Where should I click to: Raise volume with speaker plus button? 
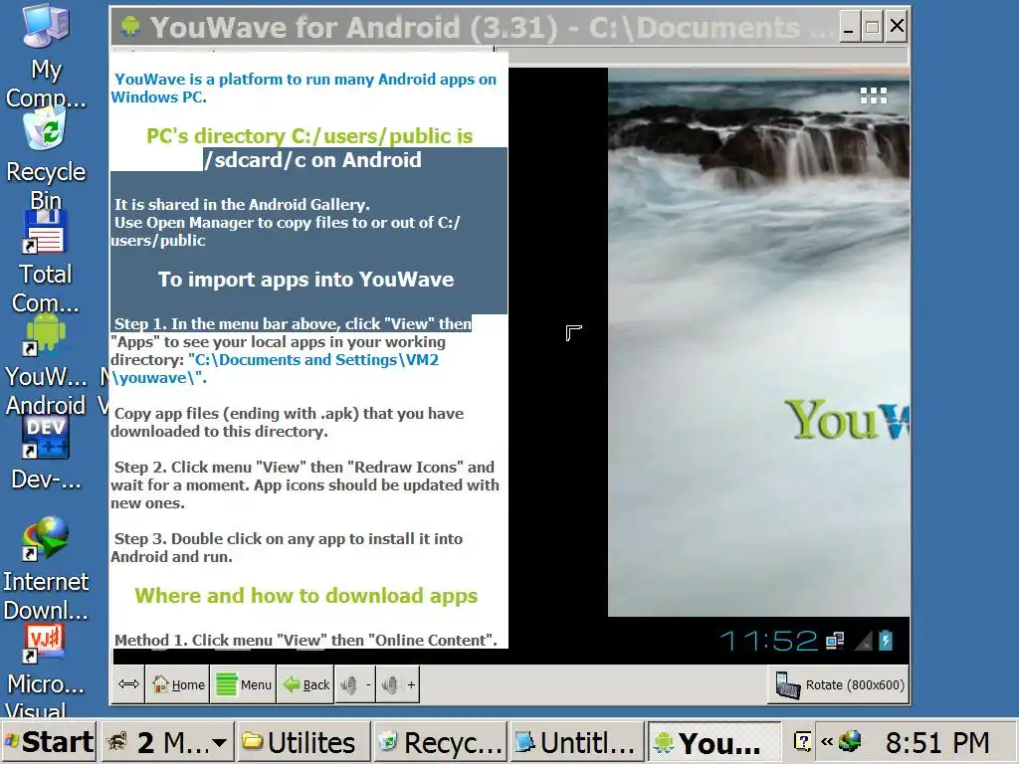coord(398,684)
